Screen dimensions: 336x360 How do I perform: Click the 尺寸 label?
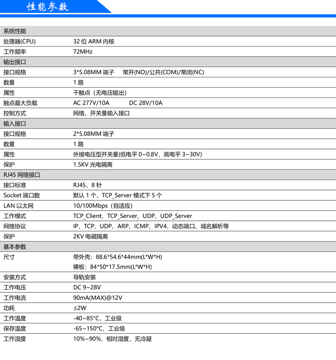coord(9,257)
